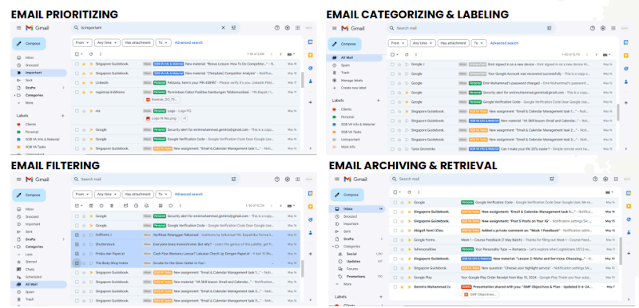Open Help icon in Email Archiving & Retrieval panel
The height and width of the screenshot is (308, 639).
(x=595, y=179)
